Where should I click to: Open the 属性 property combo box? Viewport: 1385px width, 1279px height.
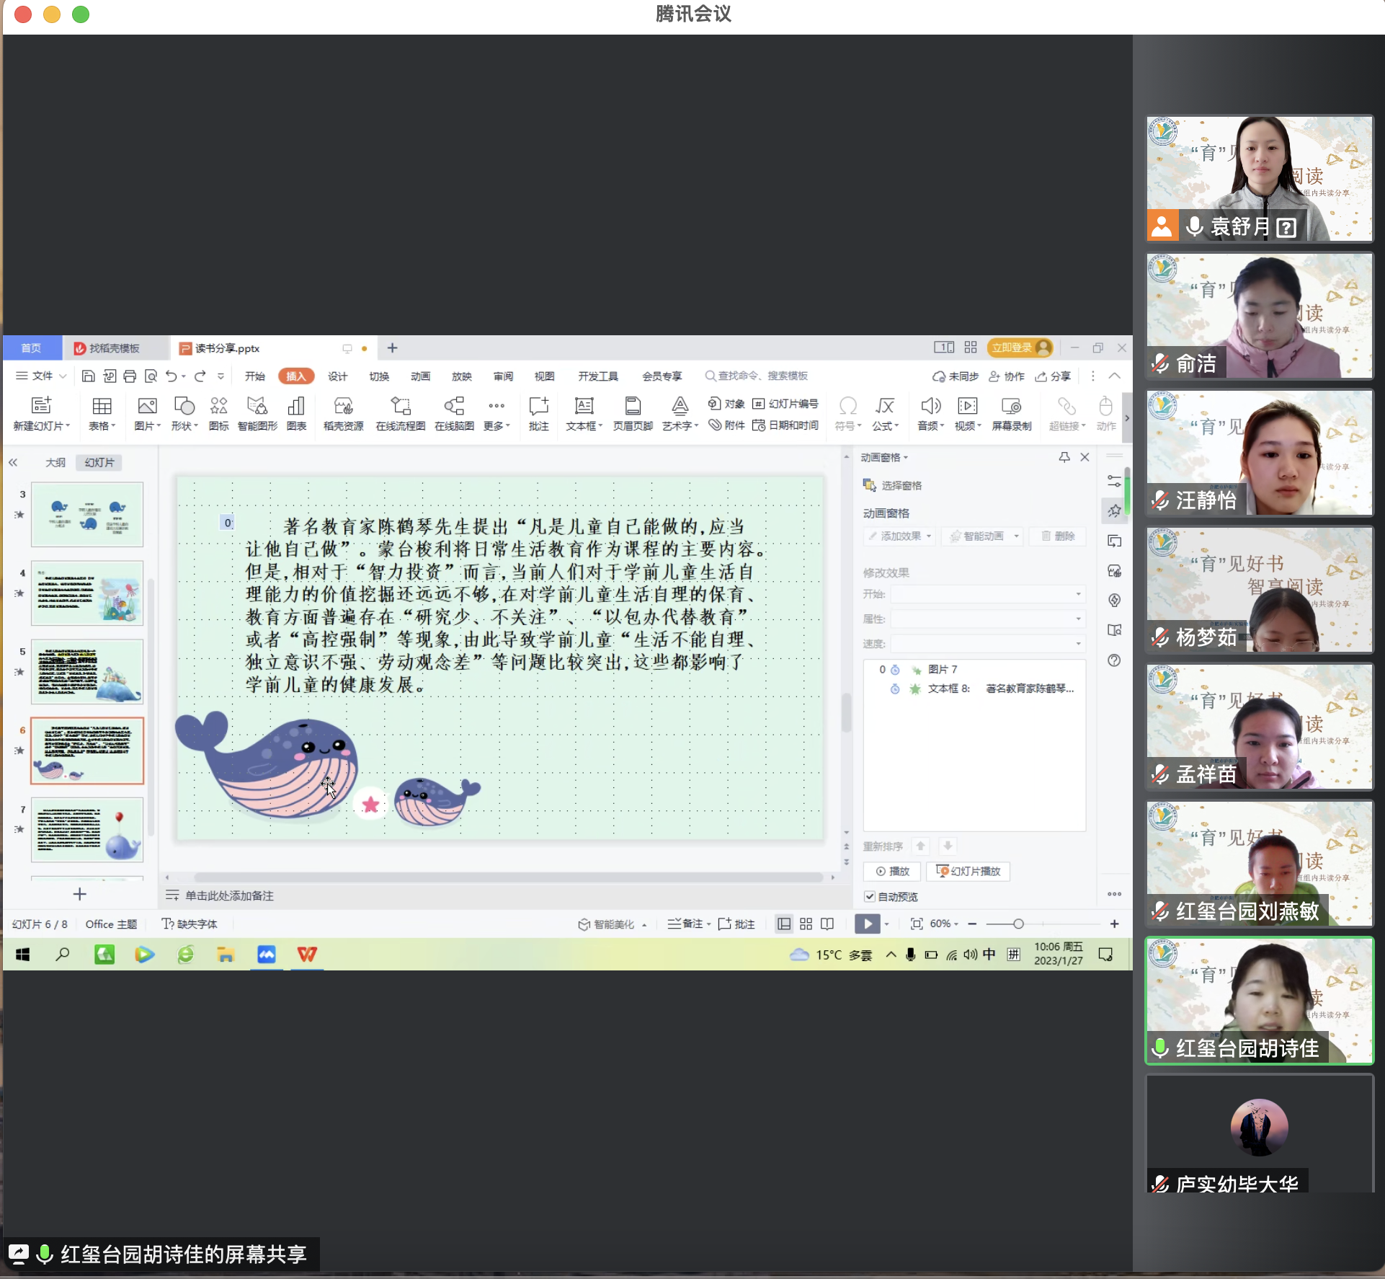(x=988, y=619)
